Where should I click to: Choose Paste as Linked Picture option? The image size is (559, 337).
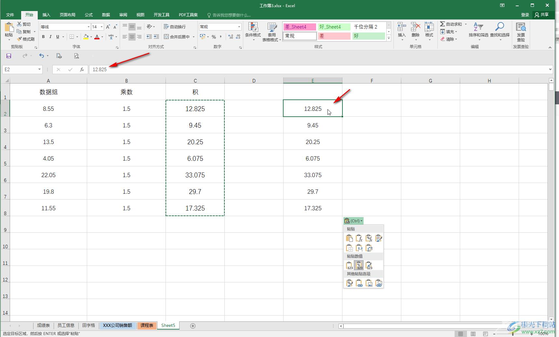coord(379,283)
